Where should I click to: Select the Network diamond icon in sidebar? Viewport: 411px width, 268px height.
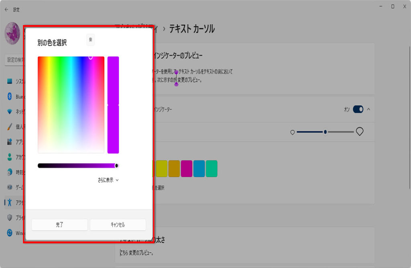[10, 112]
